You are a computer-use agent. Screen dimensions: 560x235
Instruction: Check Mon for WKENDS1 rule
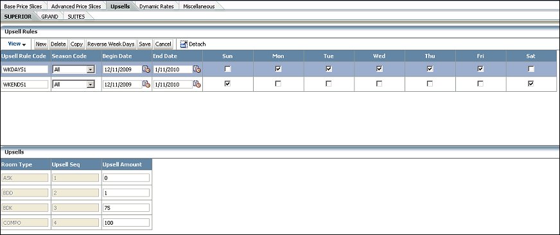point(278,83)
